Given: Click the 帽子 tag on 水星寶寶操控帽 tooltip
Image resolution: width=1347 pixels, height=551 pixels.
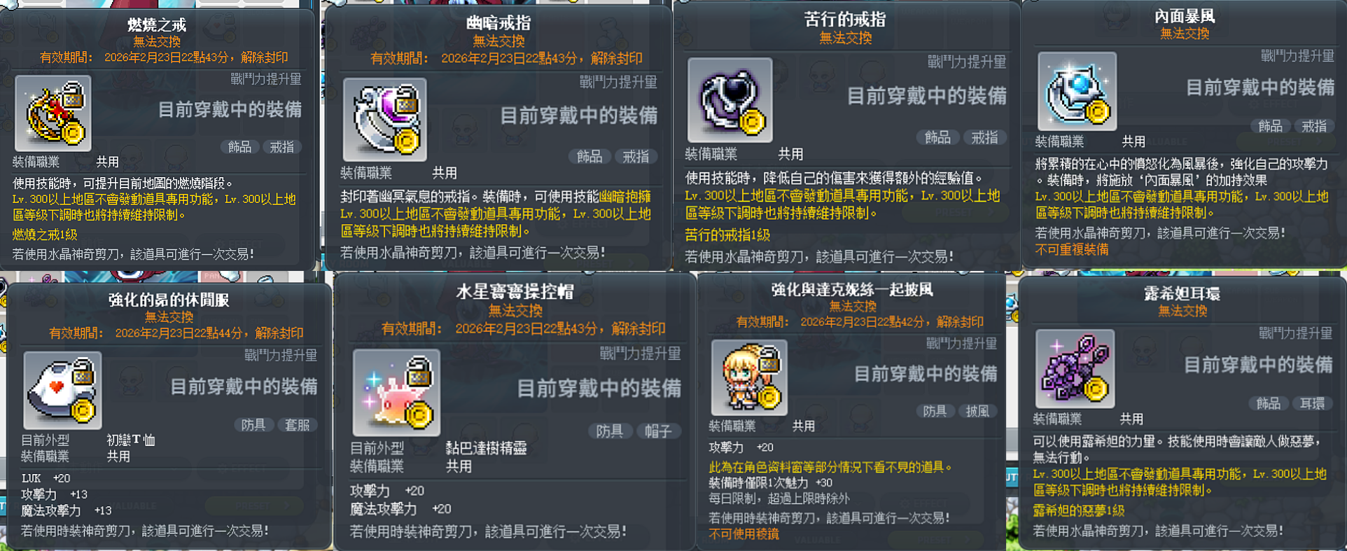Looking at the screenshot, I should 657,431.
